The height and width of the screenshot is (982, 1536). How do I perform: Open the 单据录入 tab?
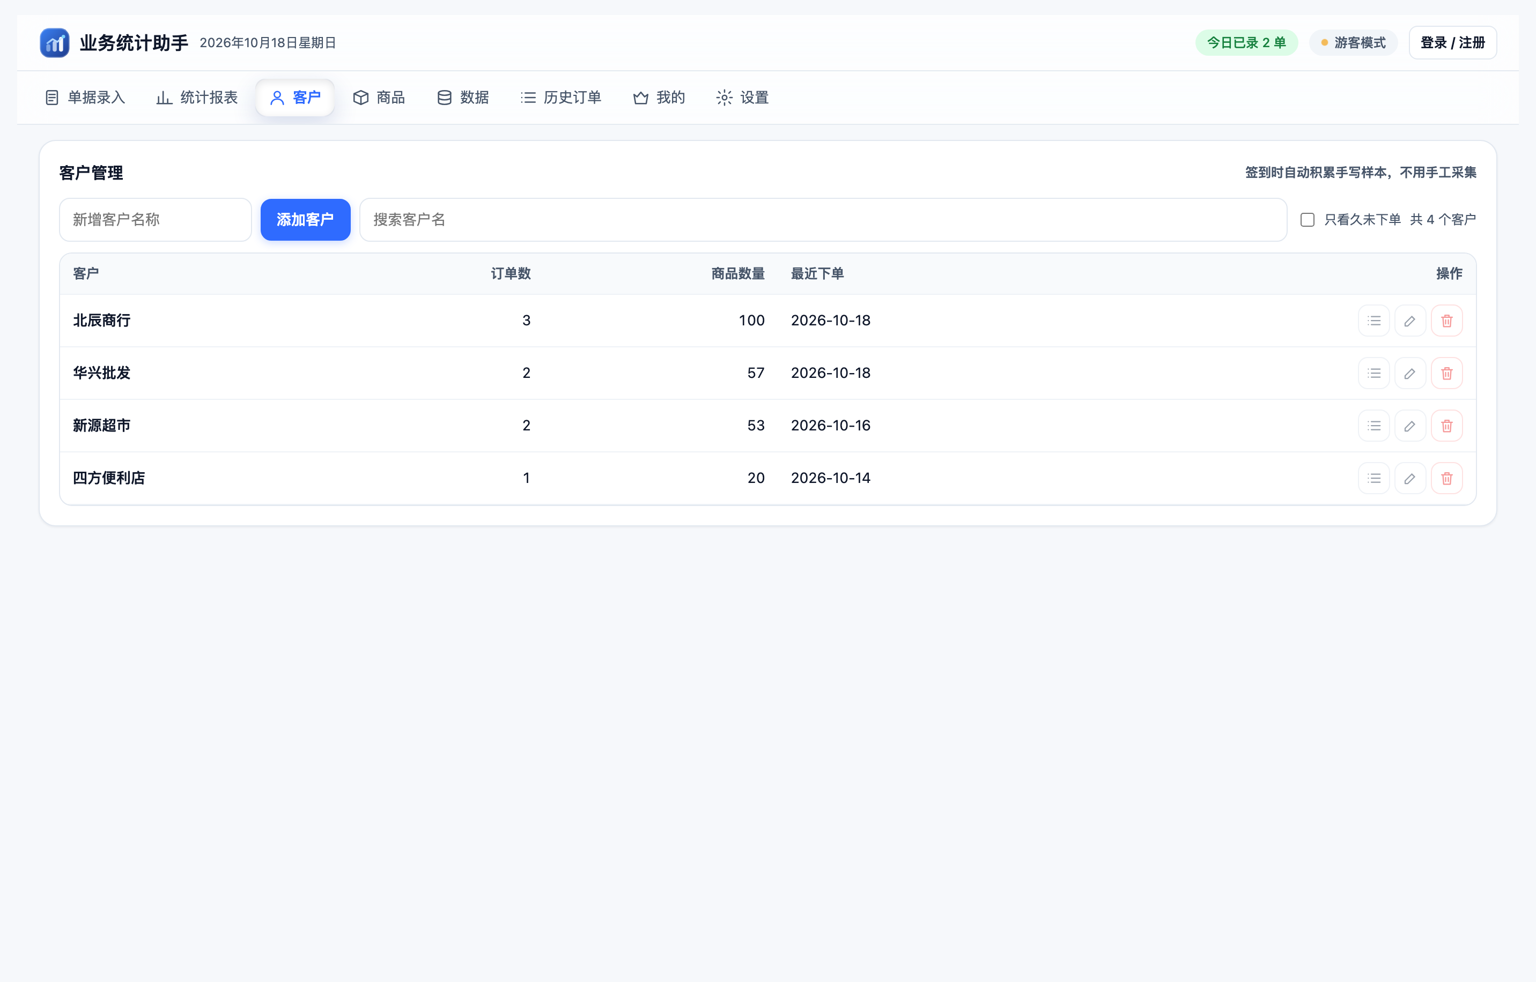[x=85, y=98]
